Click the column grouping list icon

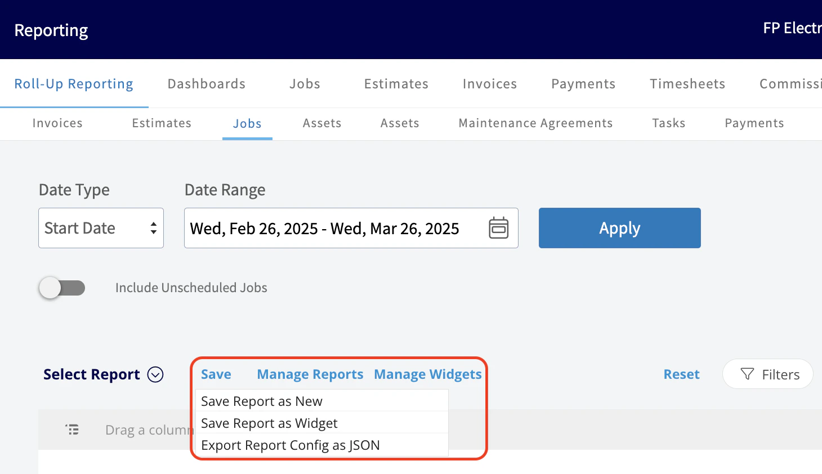coord(72,430)
